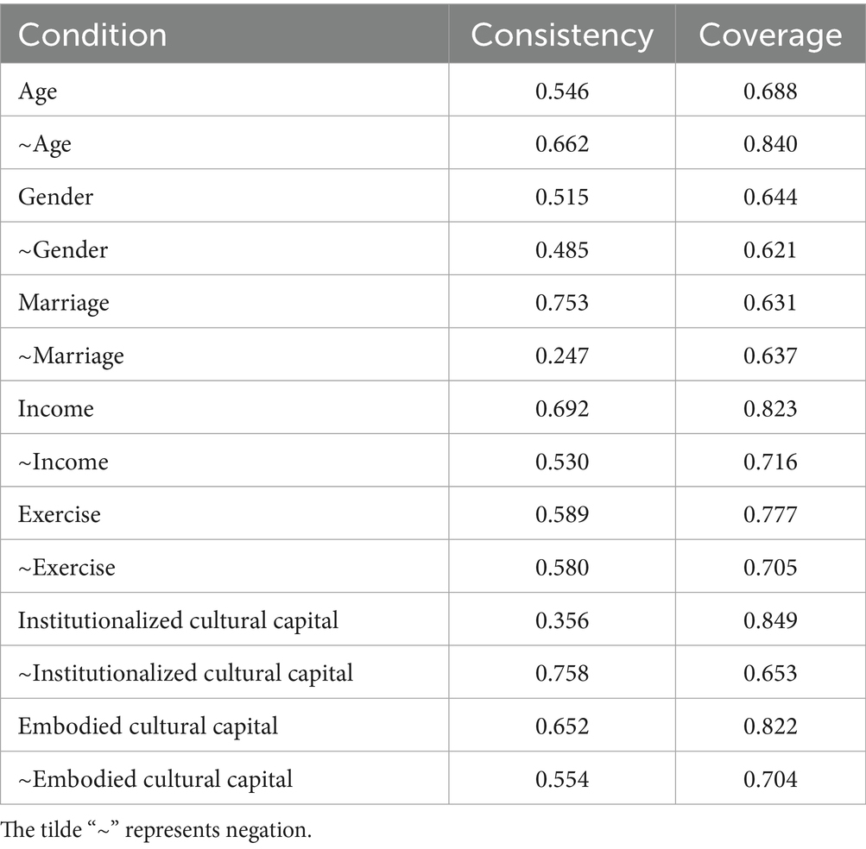Select the Institutionalized cultural capital cell

pyautogui.click(x=178, y=620)
